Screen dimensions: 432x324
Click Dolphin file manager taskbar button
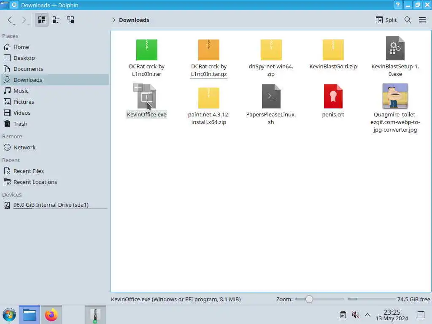coord(30,315)
